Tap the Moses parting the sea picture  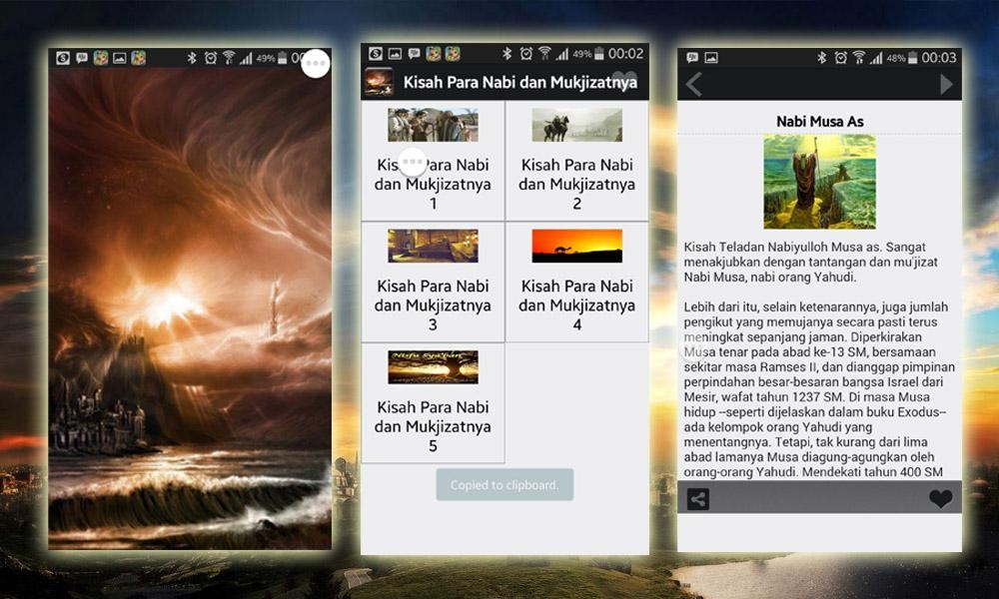(819, 182)
